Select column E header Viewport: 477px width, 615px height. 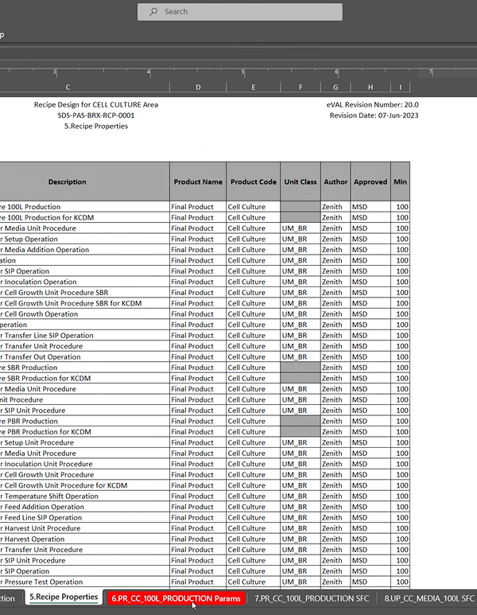(x=253, y=87)
